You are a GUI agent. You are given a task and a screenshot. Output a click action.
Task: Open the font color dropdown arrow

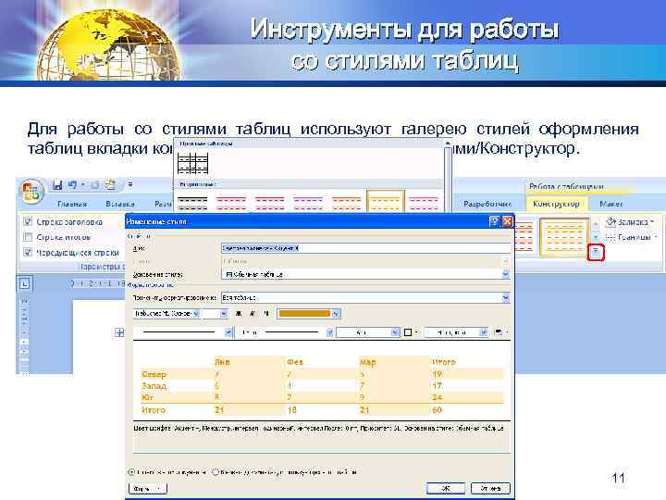pyautogui.click(x=336, y=314)
